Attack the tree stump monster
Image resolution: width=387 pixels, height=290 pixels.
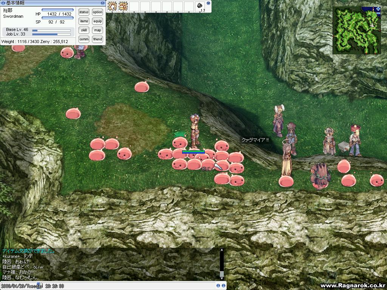point(320,176)
